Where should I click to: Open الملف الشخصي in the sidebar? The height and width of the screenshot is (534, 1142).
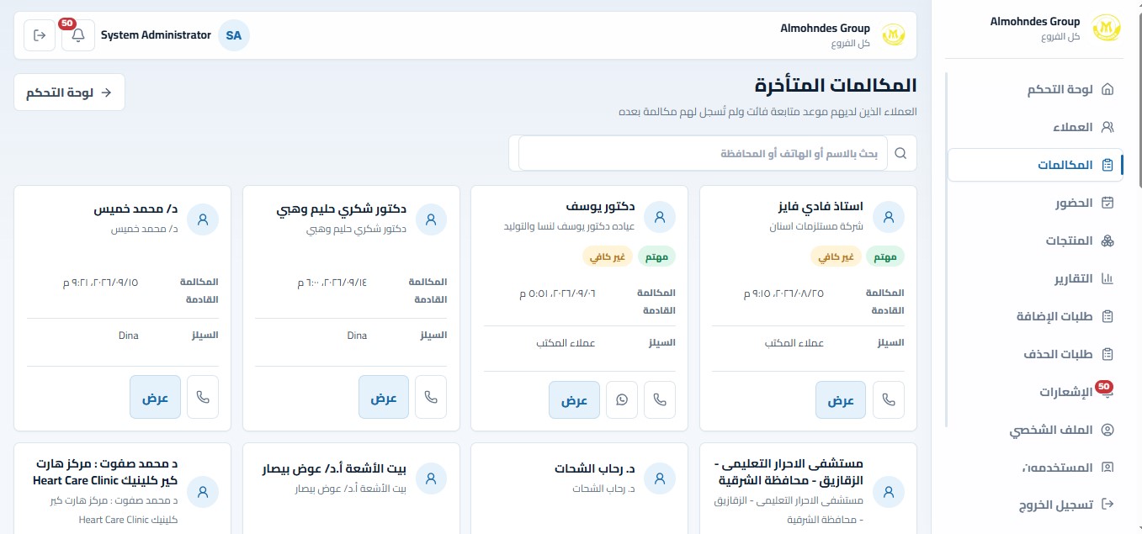[x=1034, y=430]
